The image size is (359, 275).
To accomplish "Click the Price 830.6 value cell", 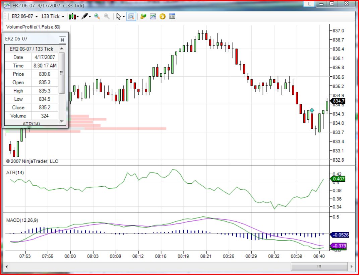I will click(45, 74).
